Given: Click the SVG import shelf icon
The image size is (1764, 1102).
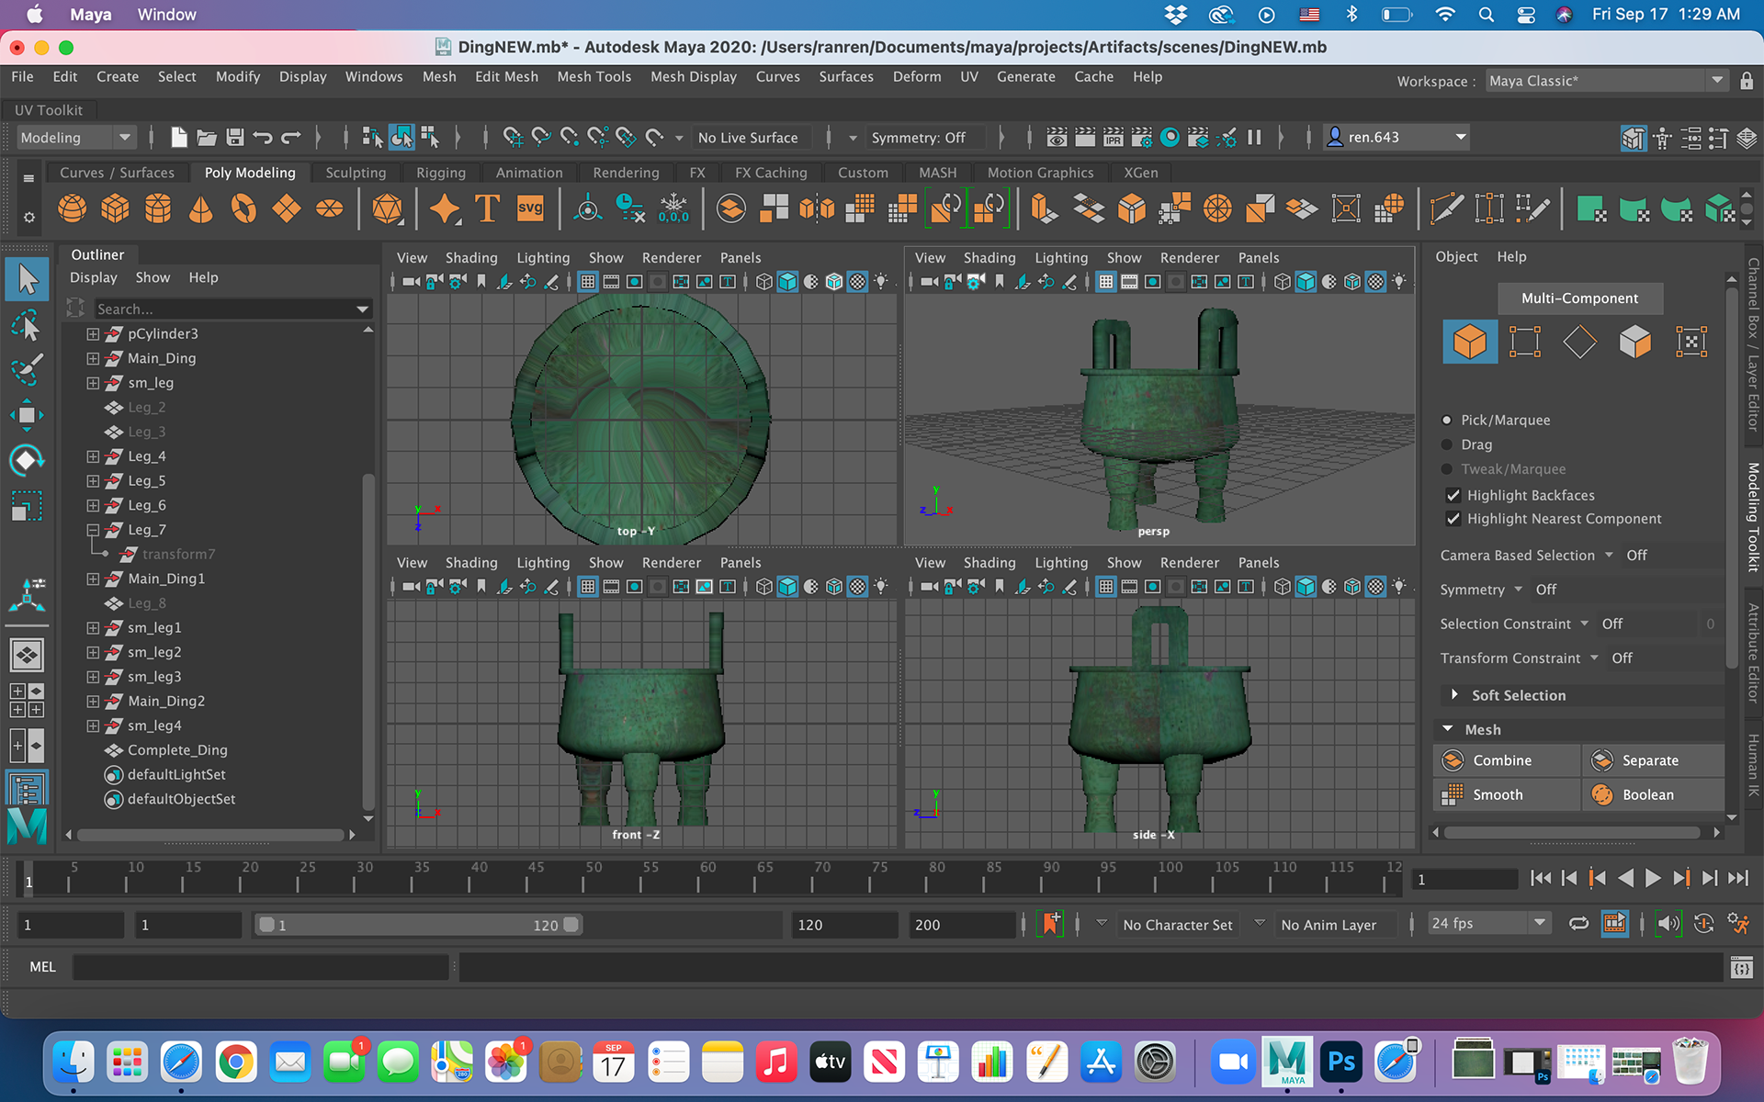Looking at the screenshot, I should coord(530,208).
